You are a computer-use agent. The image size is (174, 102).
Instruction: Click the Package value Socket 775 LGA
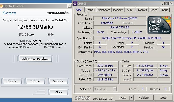tap(120, 27)
